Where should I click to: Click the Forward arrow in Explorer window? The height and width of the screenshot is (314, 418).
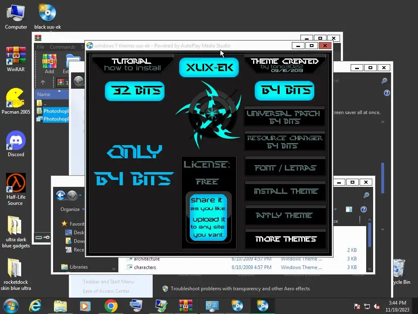click(x=72, y=195)
